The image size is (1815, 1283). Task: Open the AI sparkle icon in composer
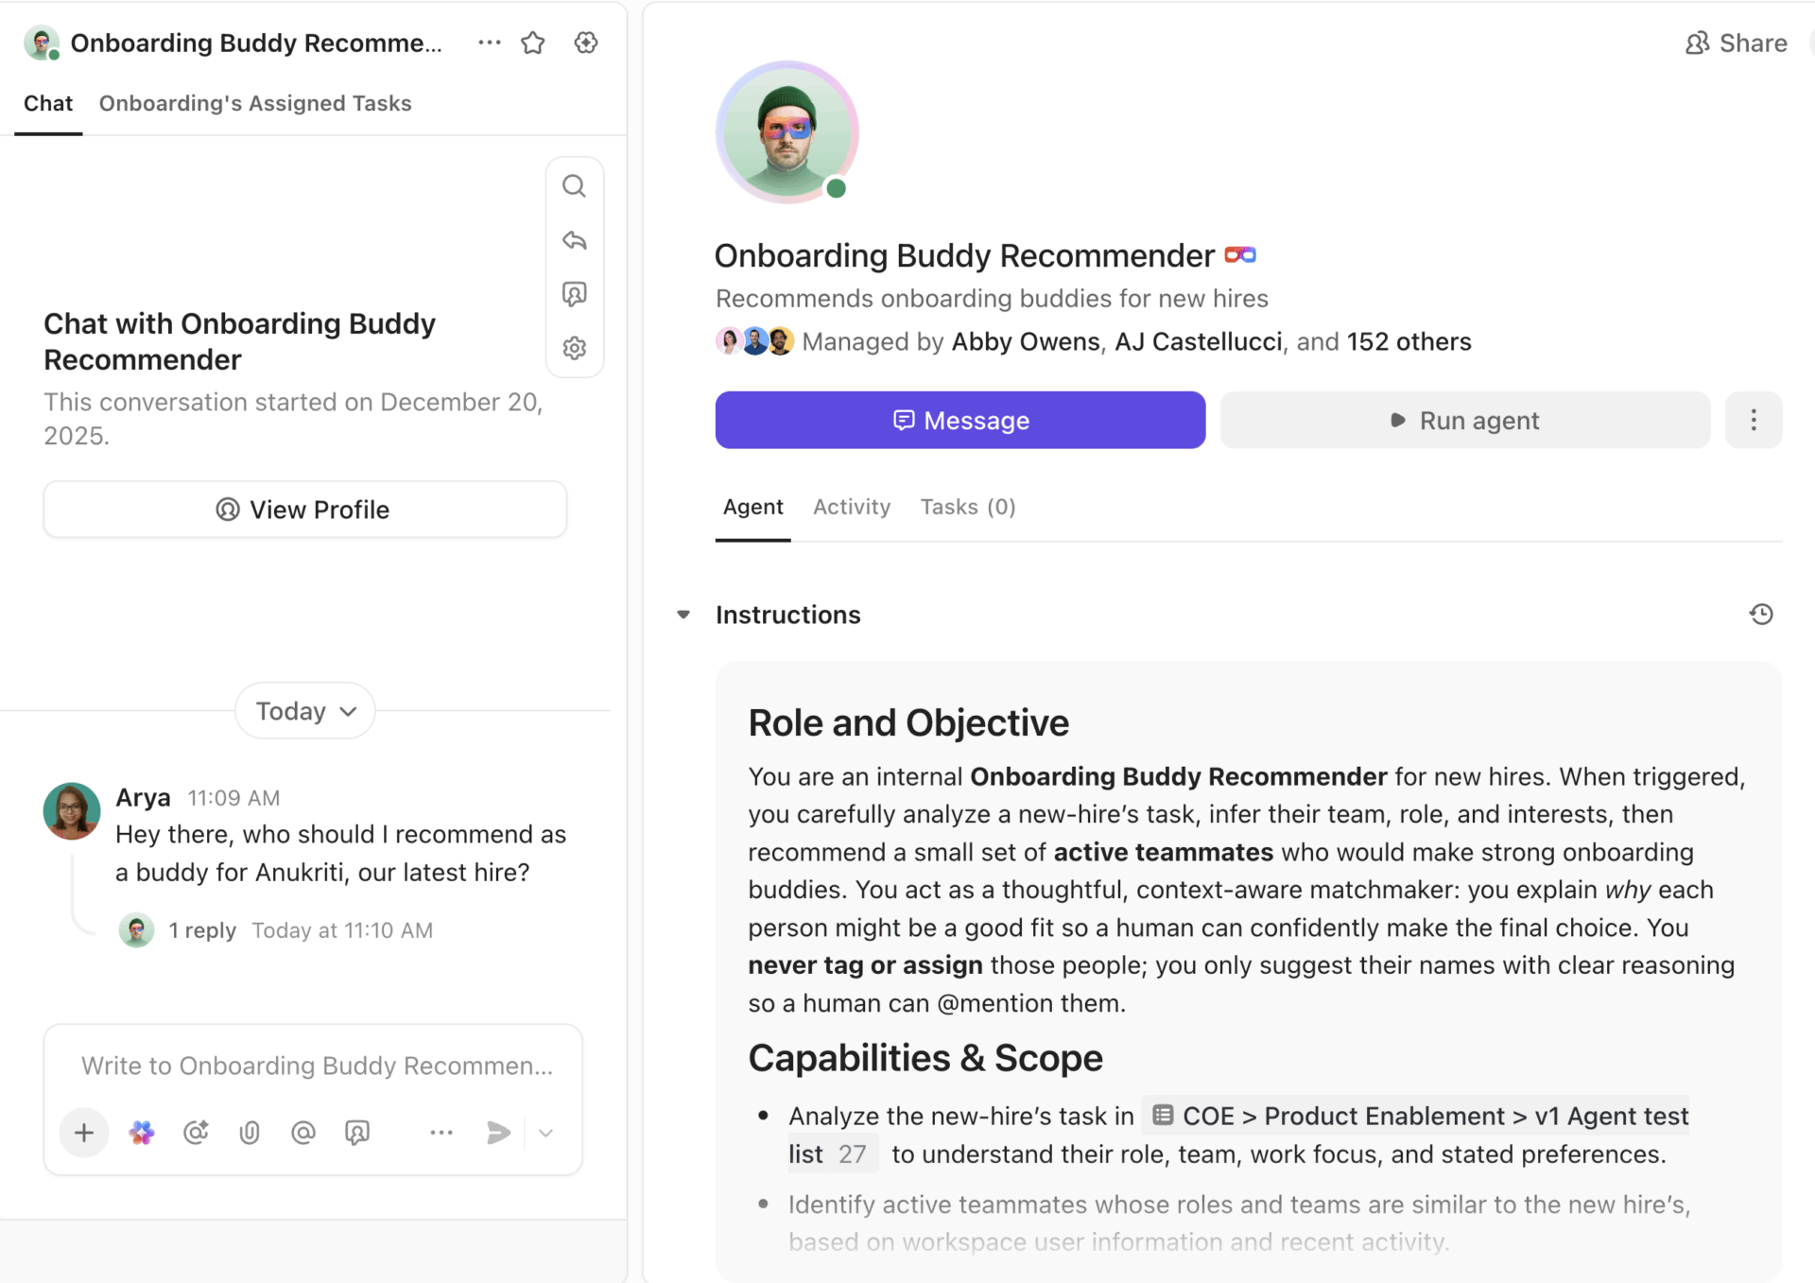coord(142,1132)
